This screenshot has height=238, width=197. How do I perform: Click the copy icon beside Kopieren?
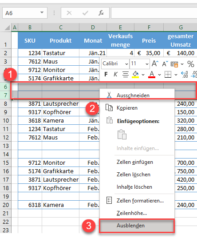click(x=109, y=108)
